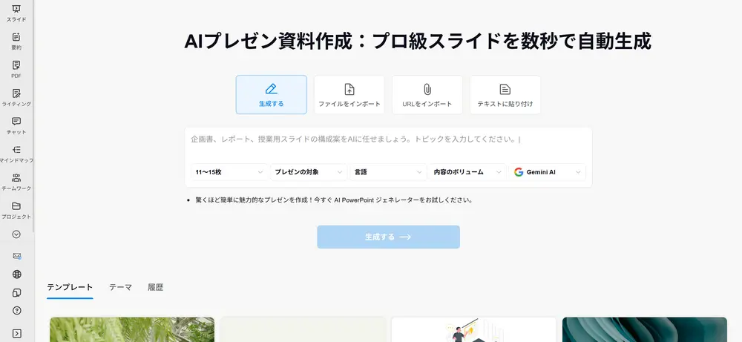Open the プロジェクト folder icon

click(16, 210)
